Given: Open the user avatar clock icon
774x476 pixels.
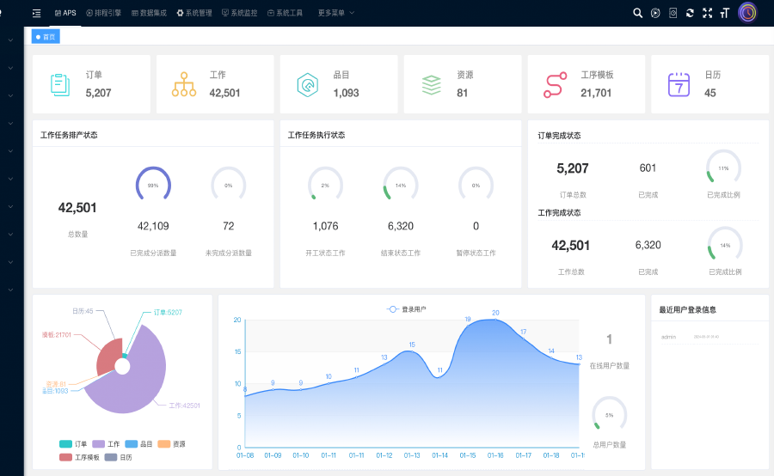Looking at the screenshot, I should click(x=748, y=12).
